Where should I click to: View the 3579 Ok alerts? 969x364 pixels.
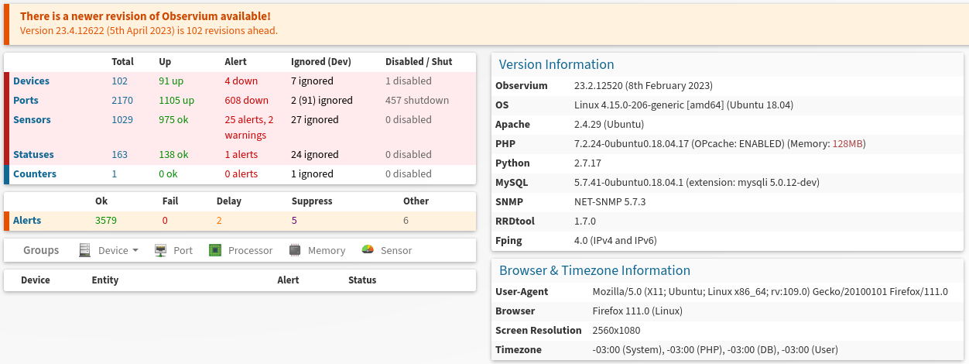(x=106, y=221)
